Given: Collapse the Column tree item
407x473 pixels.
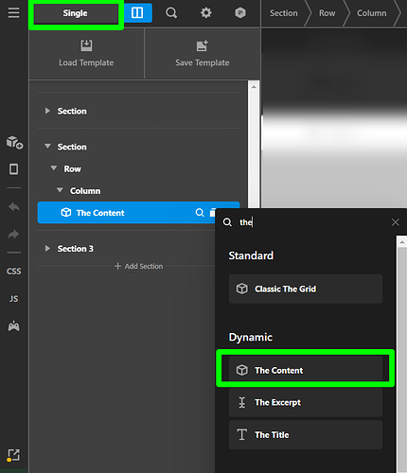Looking at the screenshot, I should [x=60, y=190].
